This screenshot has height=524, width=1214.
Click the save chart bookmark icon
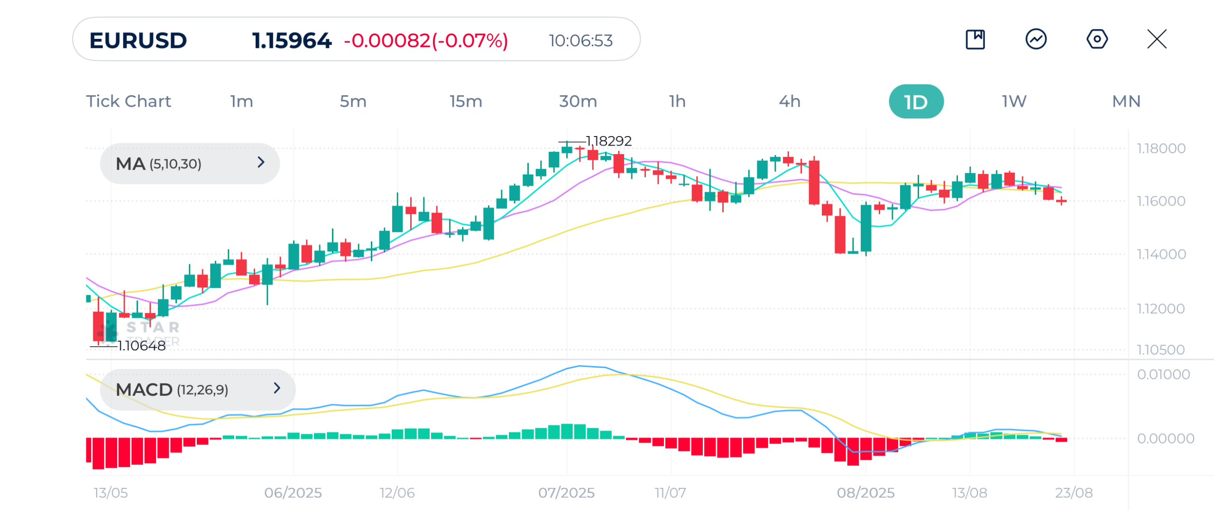[x=975, y=39]
